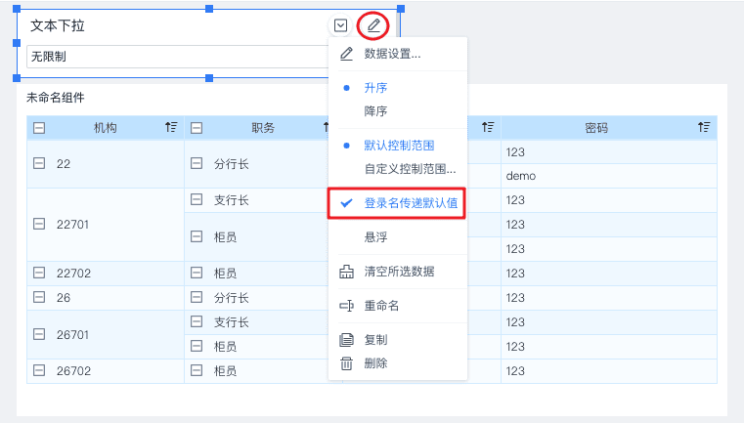Choose 默认控制范围 option

pyautogui.click(x=399, y=145)
